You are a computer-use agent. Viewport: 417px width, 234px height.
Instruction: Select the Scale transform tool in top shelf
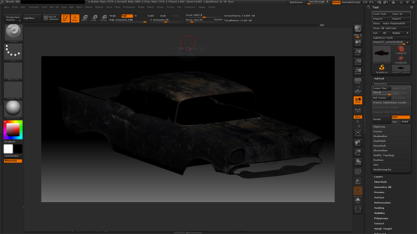click(94, 18)
